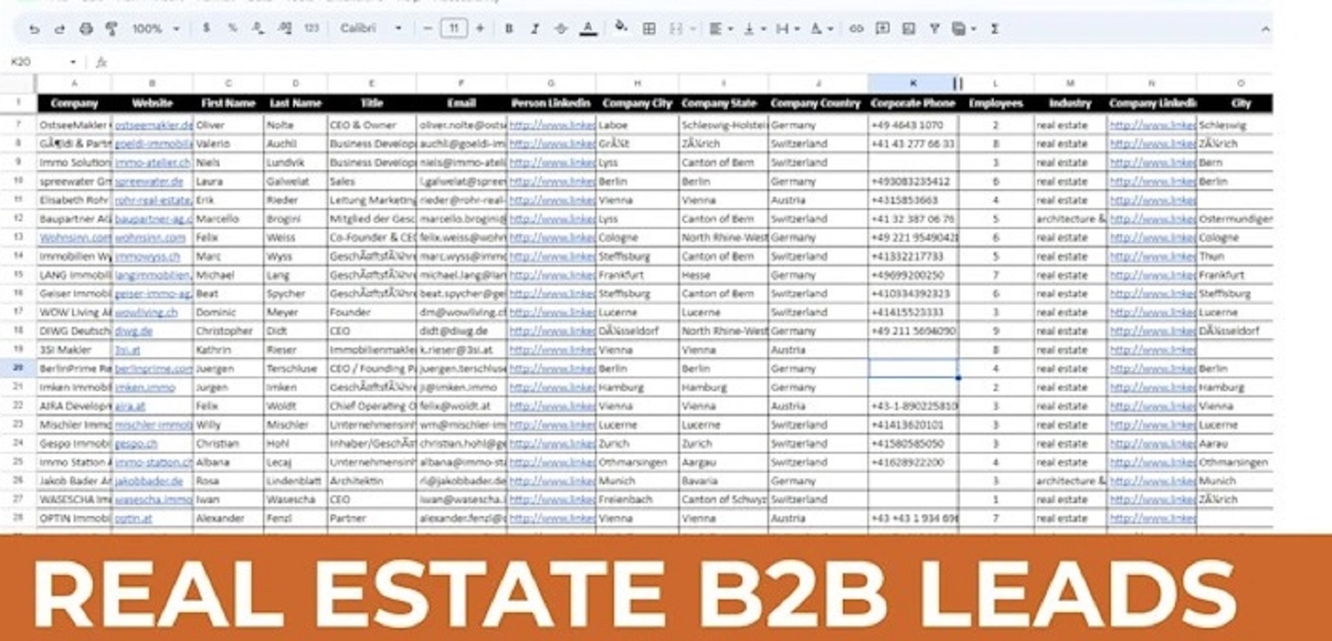
Task: Activate the paint format tool
Action: tap(111, 29)
